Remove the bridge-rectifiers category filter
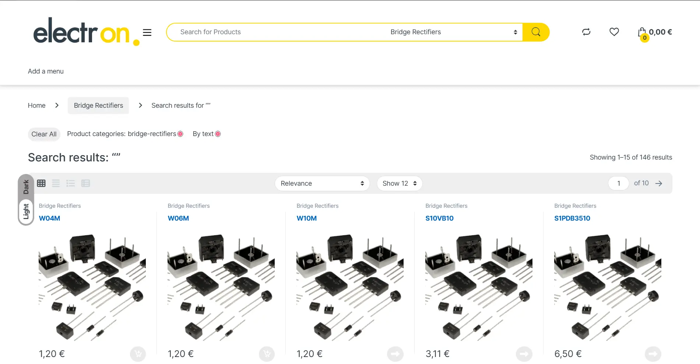The height and width of the screenshot is (364, 700). pos(180,134)
